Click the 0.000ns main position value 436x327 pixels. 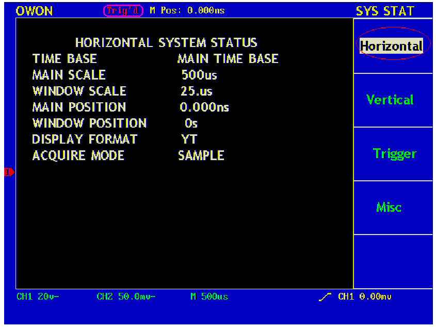204,107
